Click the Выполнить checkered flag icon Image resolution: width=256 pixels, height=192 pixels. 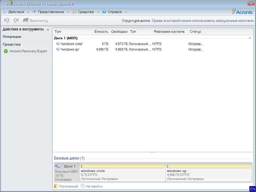coord(25,20)
